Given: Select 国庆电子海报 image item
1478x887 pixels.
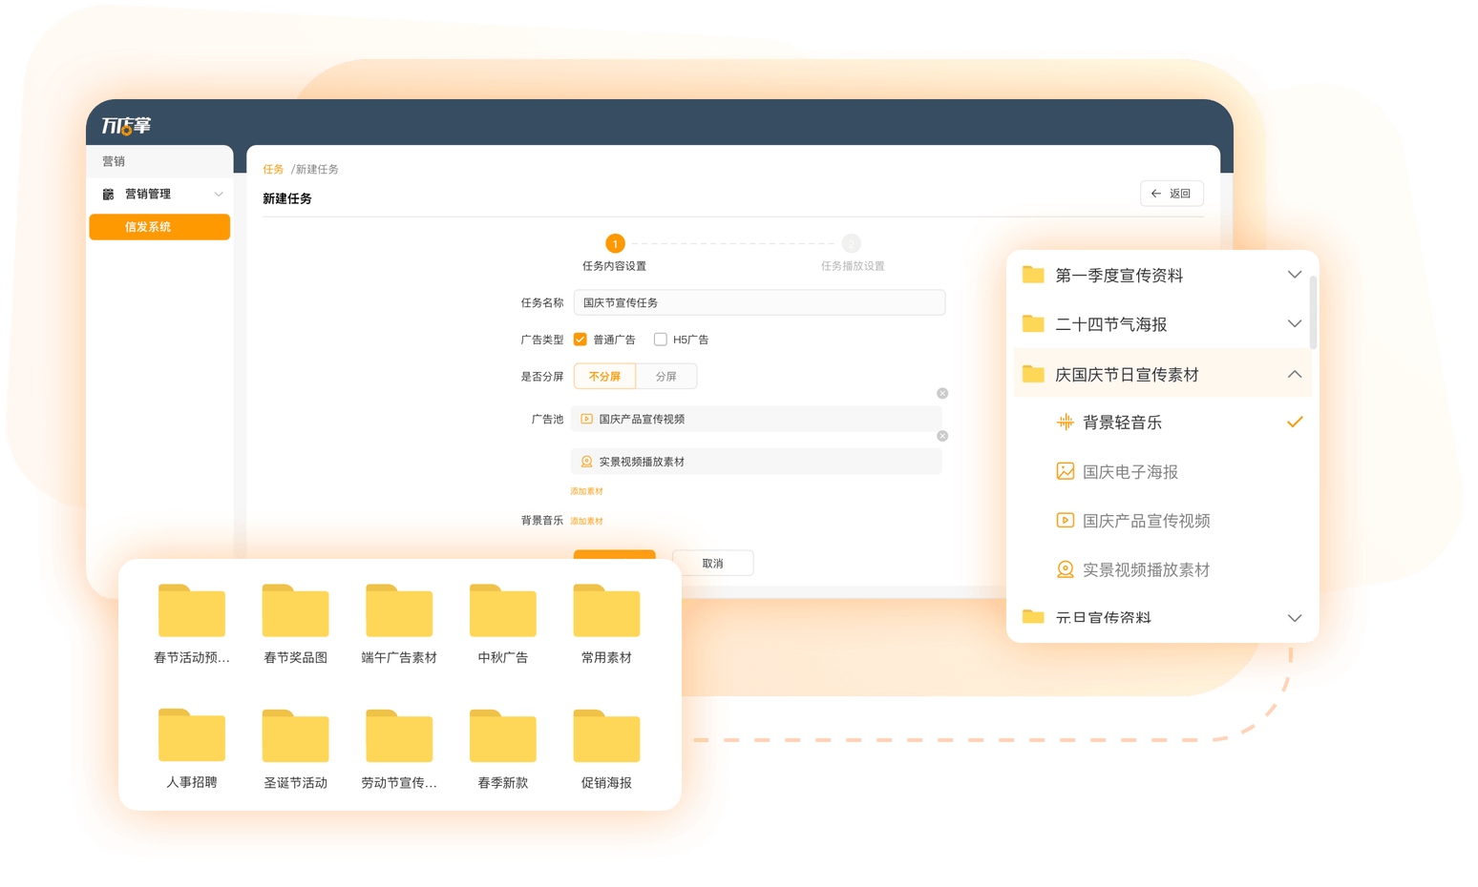Looking at the screenshot, I should (x=1130, y=472).
